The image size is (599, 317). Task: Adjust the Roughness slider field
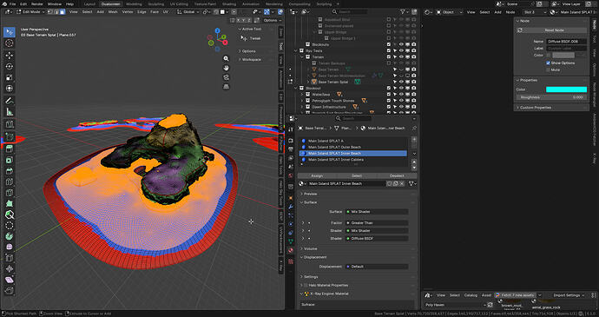[551, 97]
